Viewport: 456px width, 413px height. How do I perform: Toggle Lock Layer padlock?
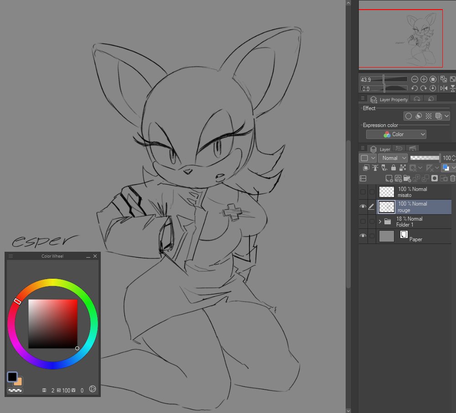tap(394, 168)
